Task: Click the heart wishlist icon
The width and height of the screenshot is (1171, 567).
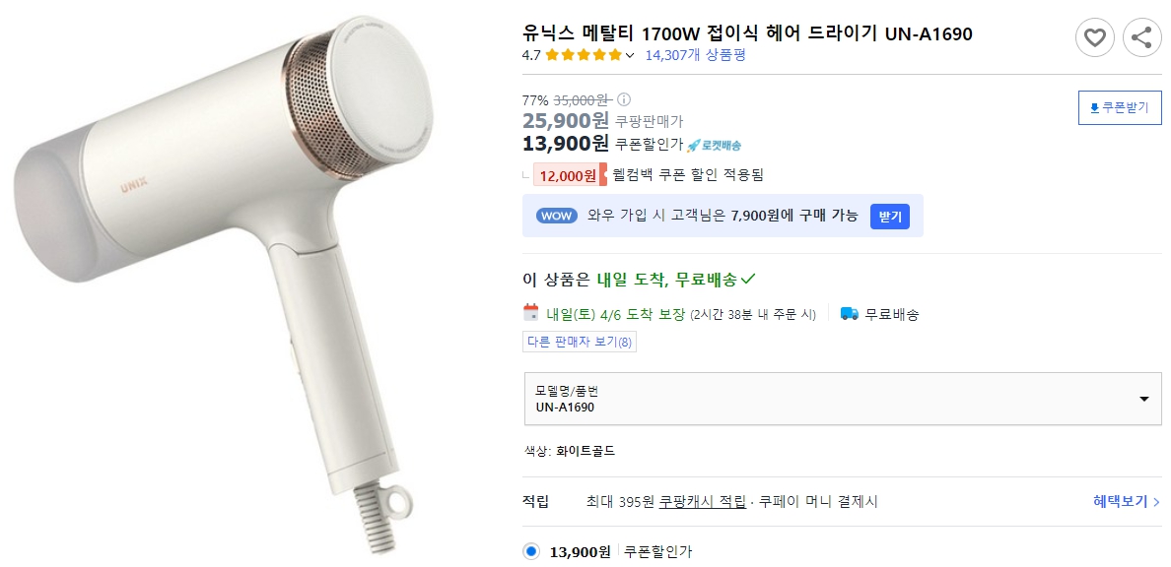Action: coord(1094,37)
